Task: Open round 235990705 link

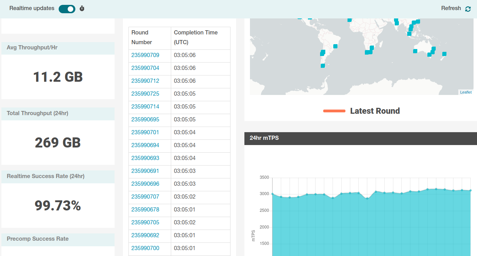Action: tap(145, 222)
